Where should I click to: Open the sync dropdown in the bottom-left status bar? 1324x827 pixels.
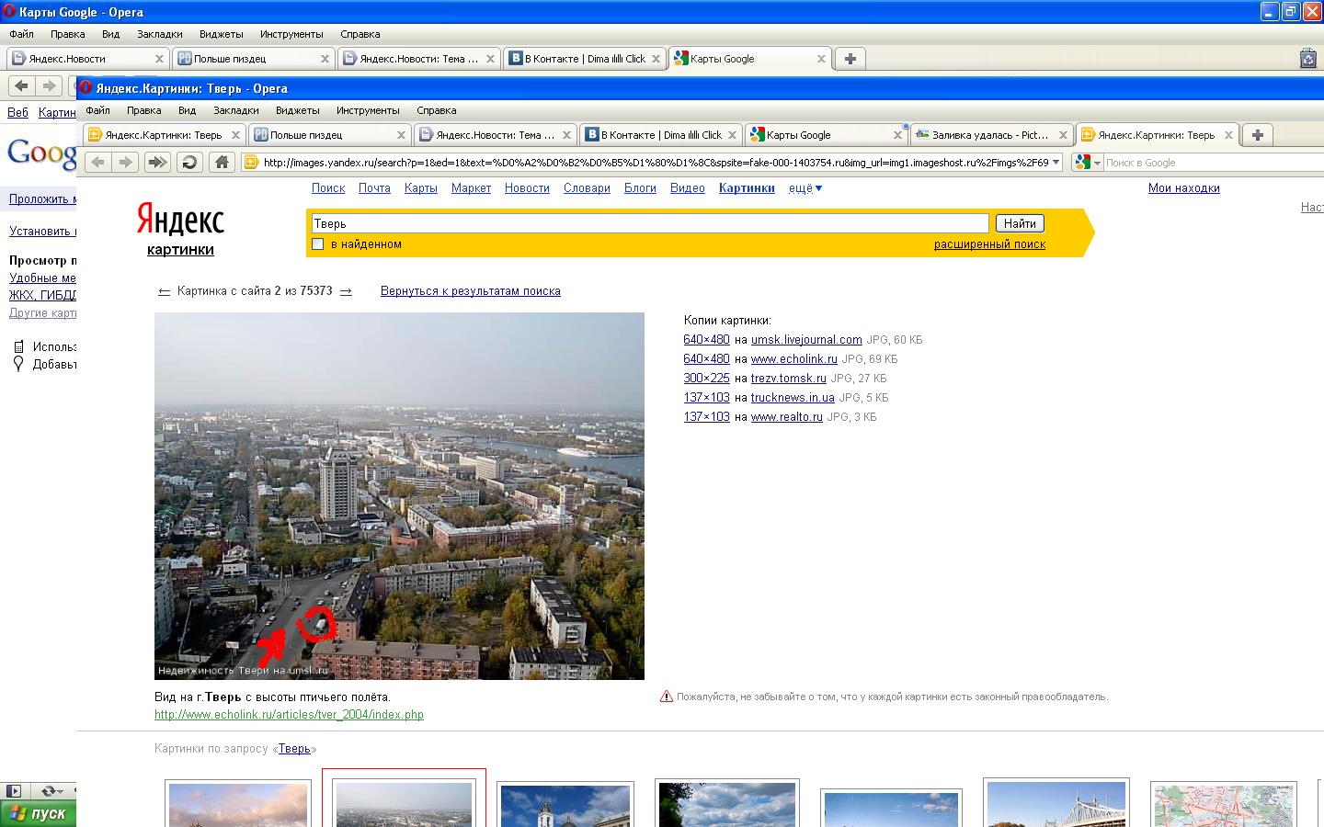[x=52, y=790]
